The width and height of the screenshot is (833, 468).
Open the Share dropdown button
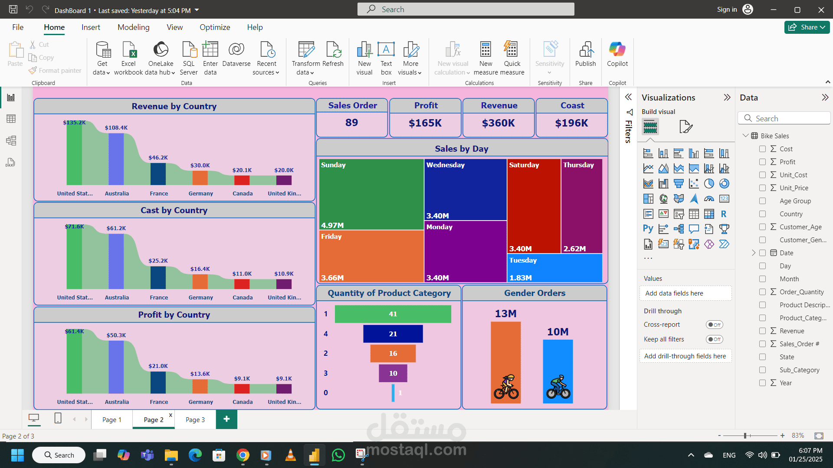click(x=807, y=27)
